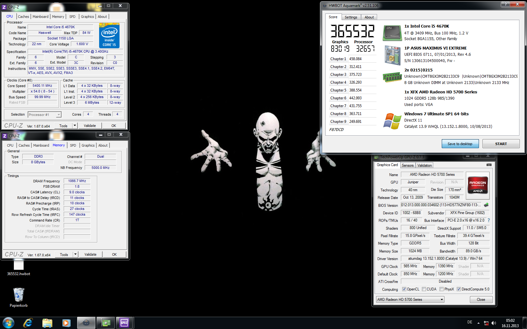The height and width of the screenshot is (329, 527).
Task: Click the BIOS Version field in GPU-Z
Action: (x=441, y=205)
